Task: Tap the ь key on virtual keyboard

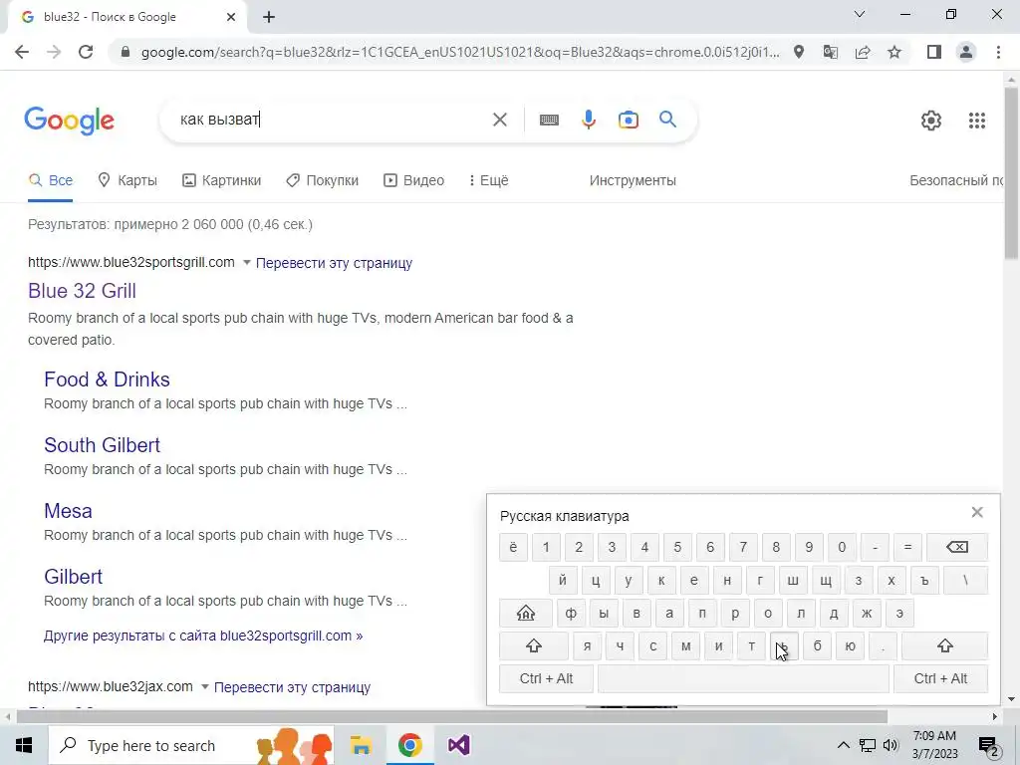Action: coord(785,645)
